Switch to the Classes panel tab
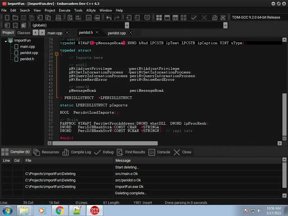 pyautogui.click(x=24, y=33)
